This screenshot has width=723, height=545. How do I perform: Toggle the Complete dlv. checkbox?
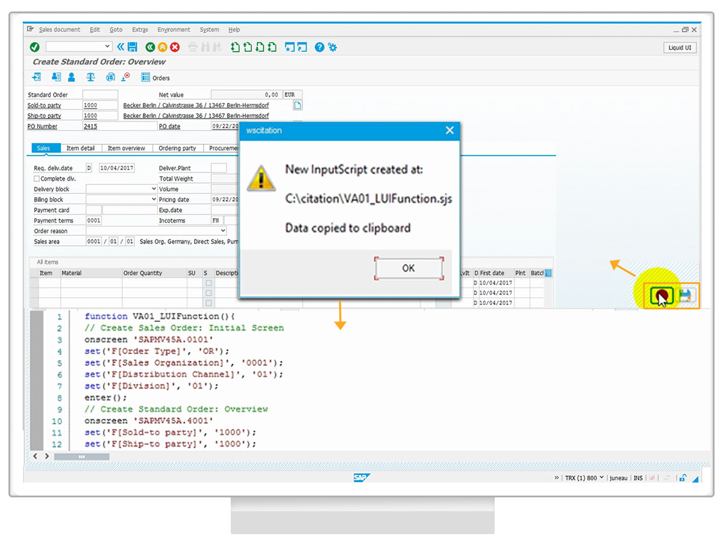coord(37,179)
